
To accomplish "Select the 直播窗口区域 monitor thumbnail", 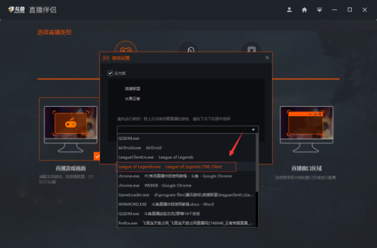I will [306, 129].
